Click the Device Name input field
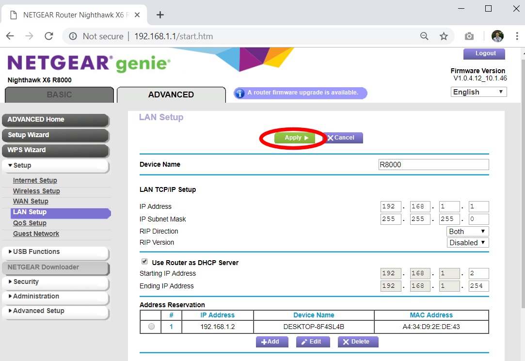Viewport: 525px width, 361px height. 433,164
